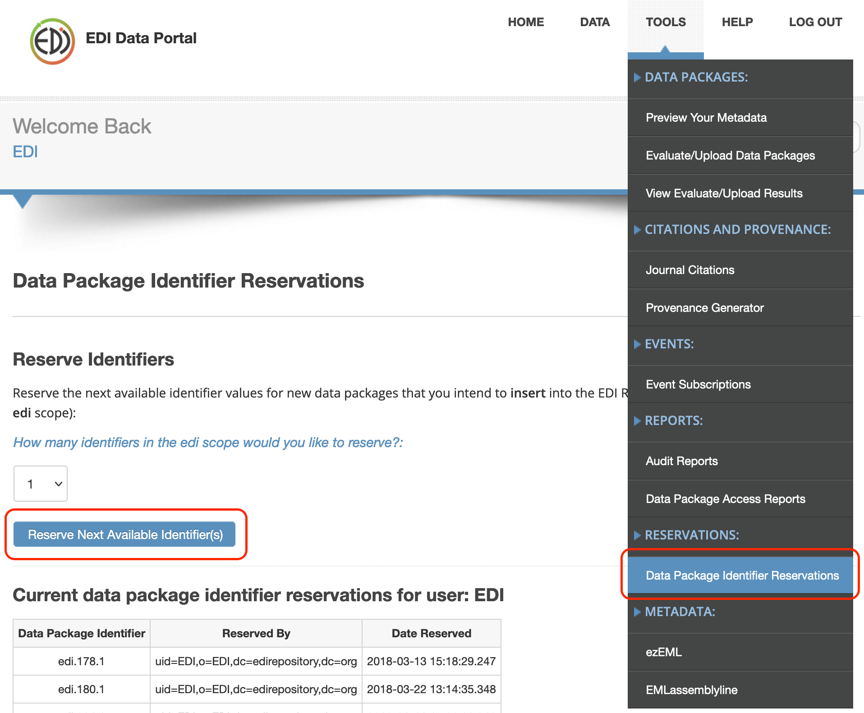Viewport: 864px width, 713px height.
Task: Click the EVENTS section header
Action: point(669,344)
